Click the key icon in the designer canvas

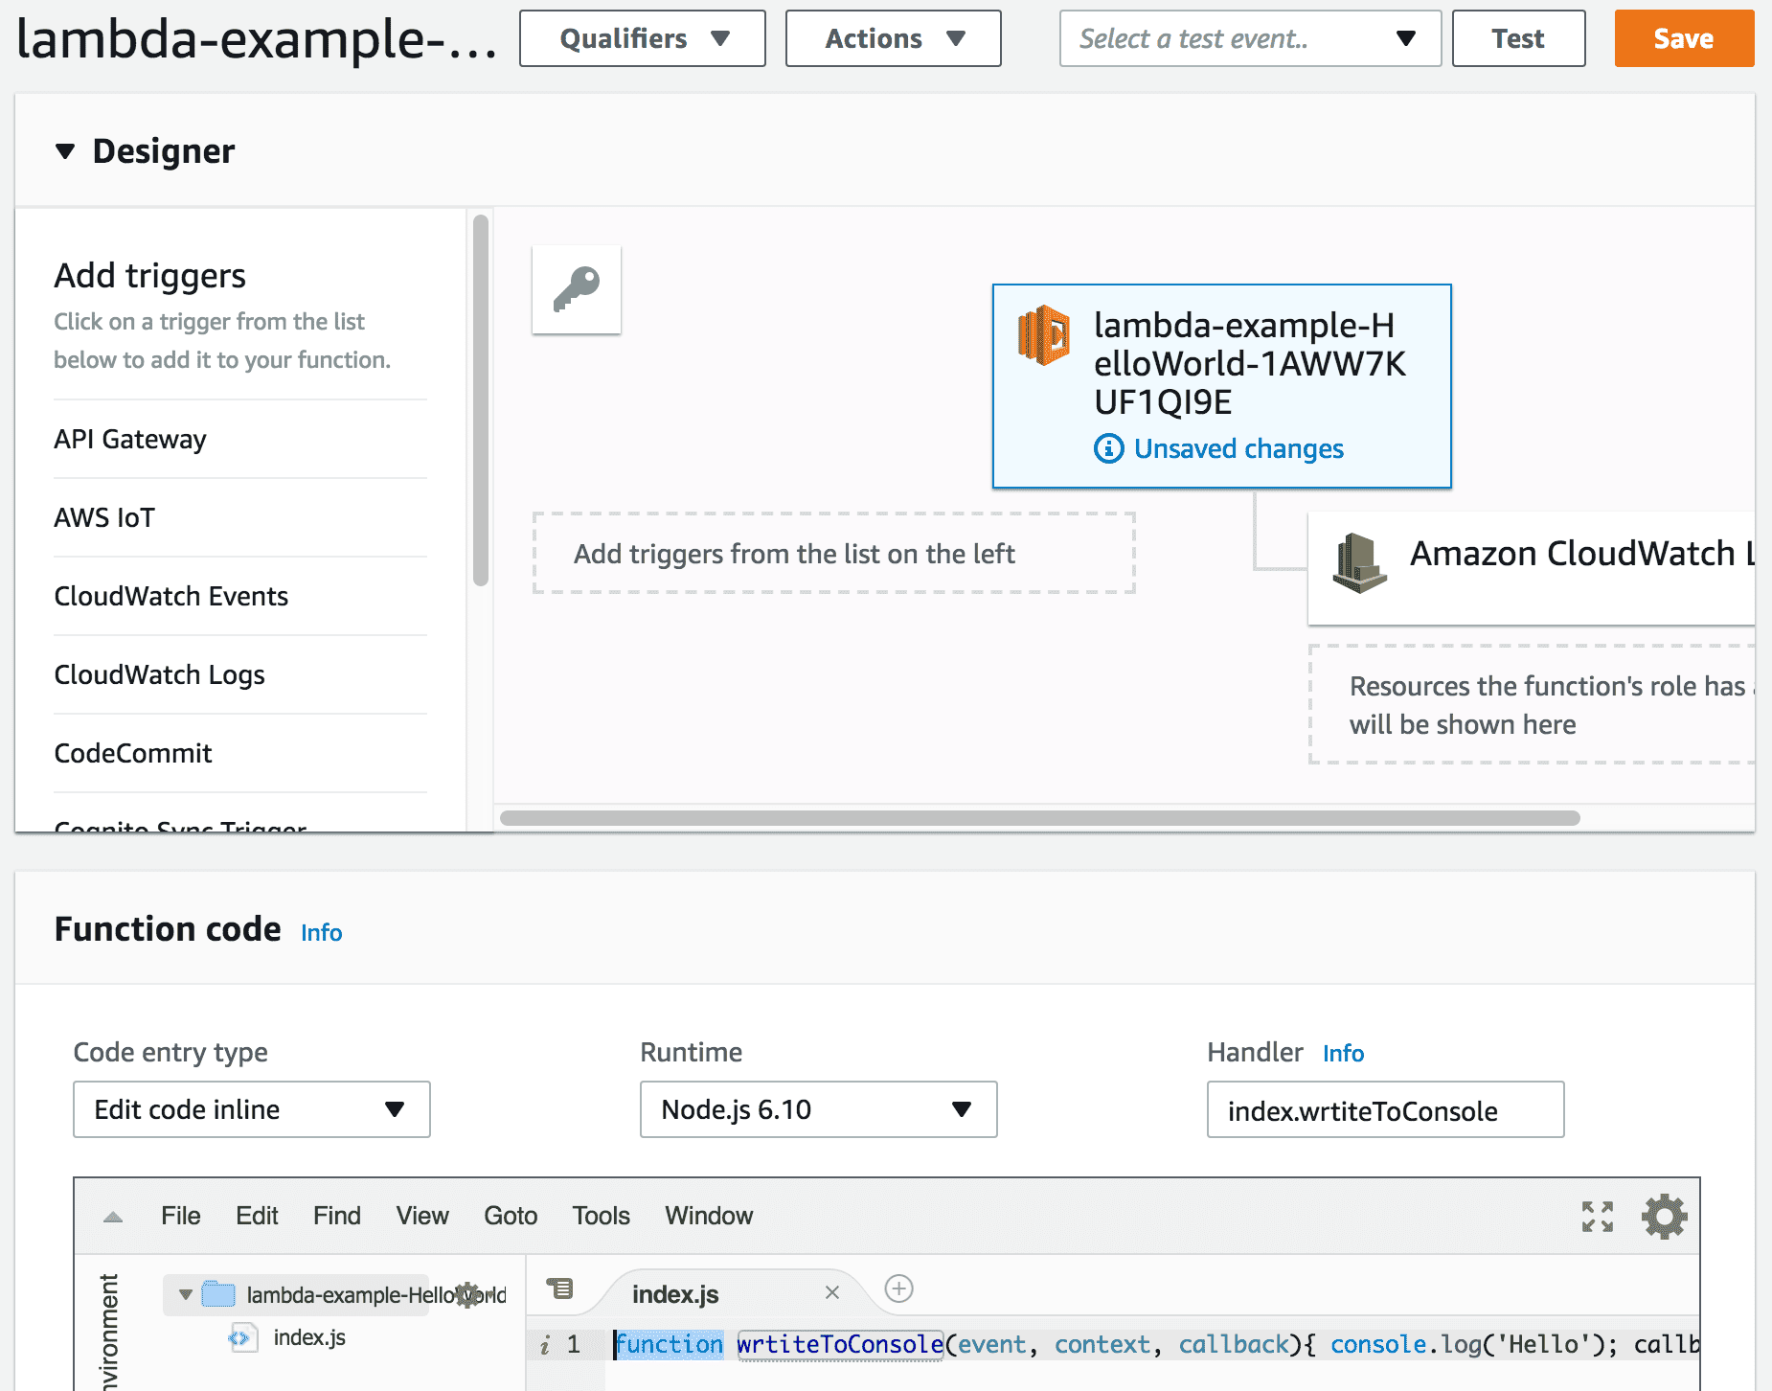(576, 288)
